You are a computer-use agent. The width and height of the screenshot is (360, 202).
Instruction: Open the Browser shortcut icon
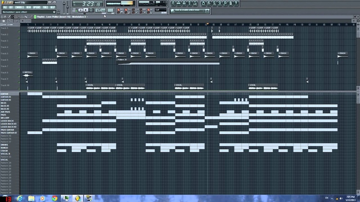tap(189, 3)
